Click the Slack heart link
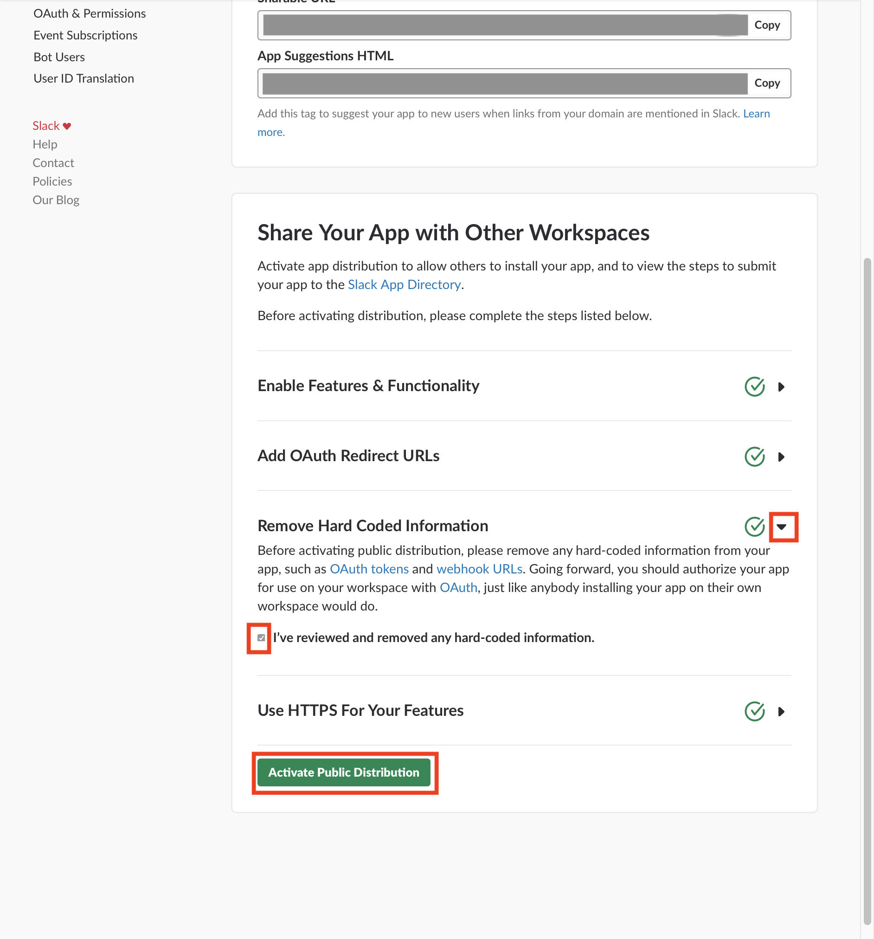 pos(51,126)
